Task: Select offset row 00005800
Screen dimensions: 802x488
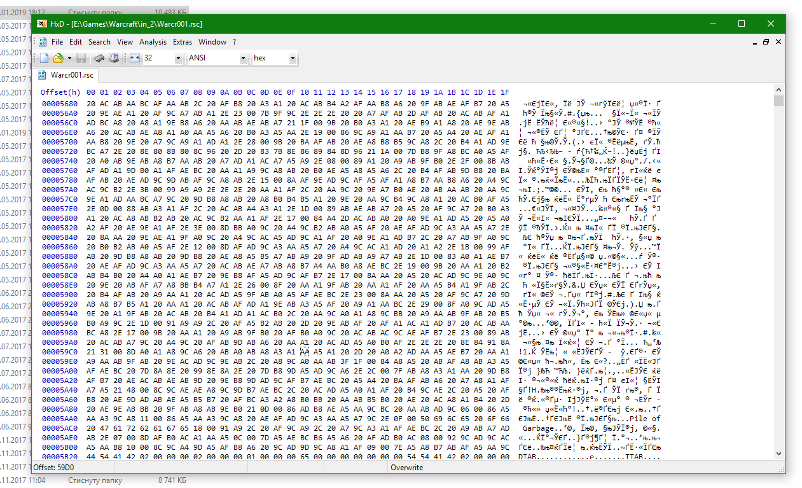Action: tap(60, 218)
